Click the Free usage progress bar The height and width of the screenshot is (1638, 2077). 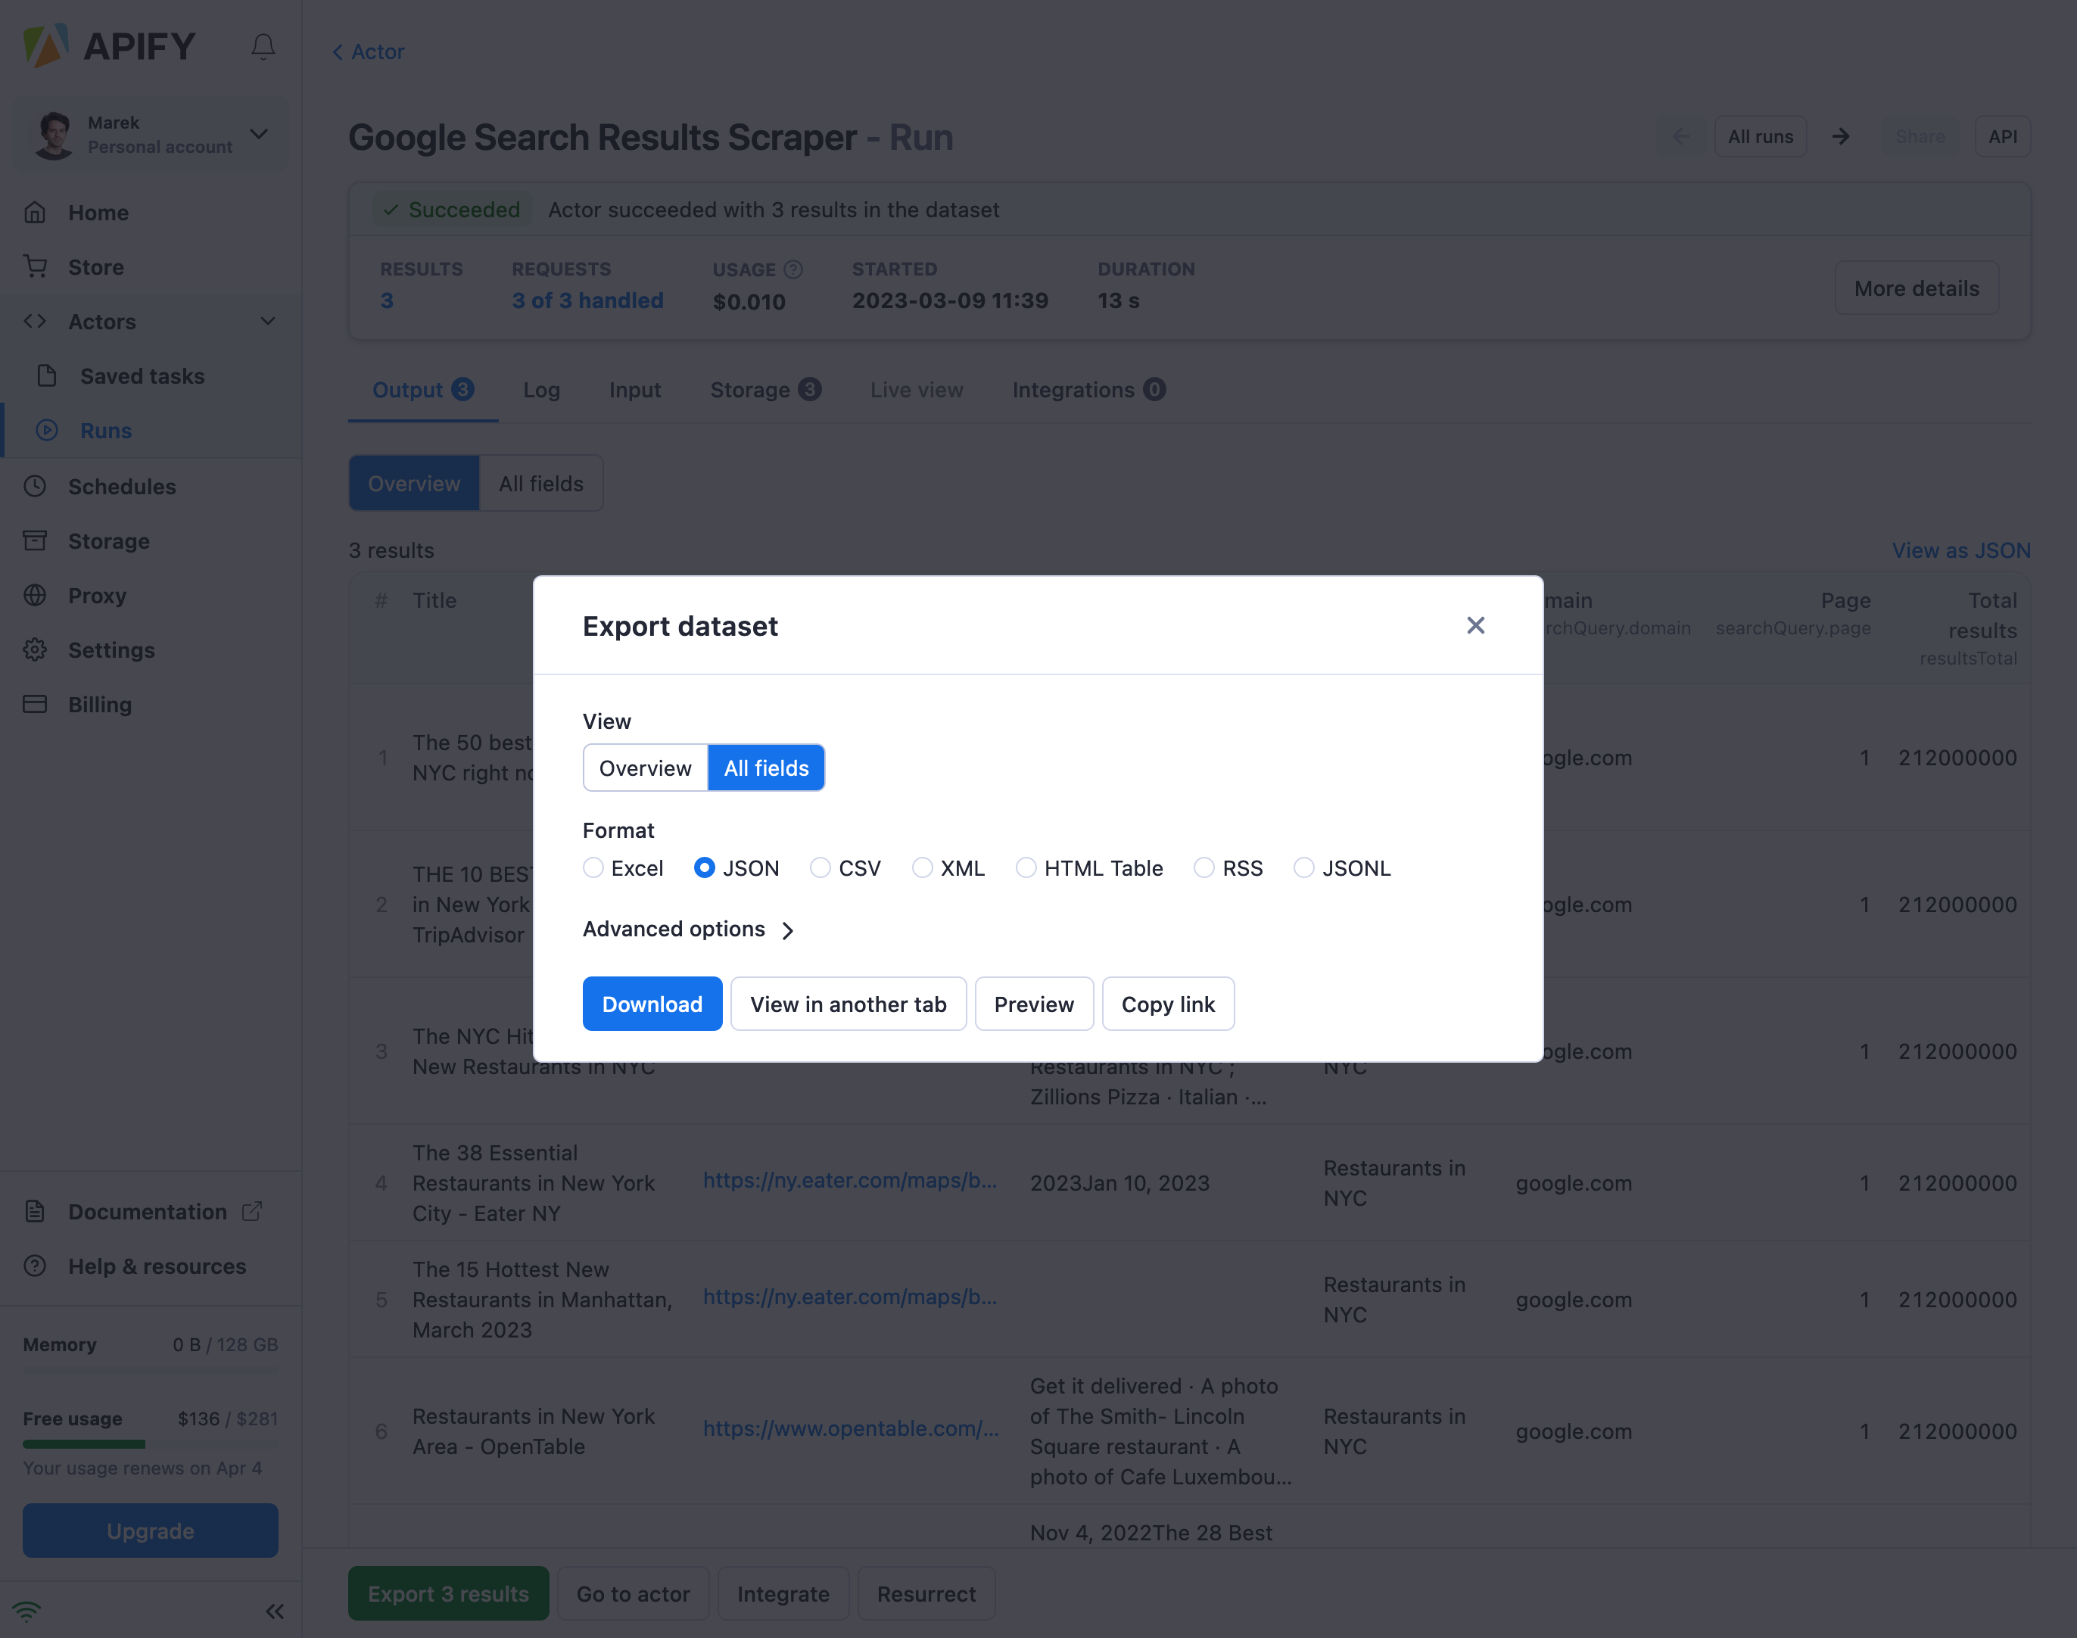point(150,1444)
